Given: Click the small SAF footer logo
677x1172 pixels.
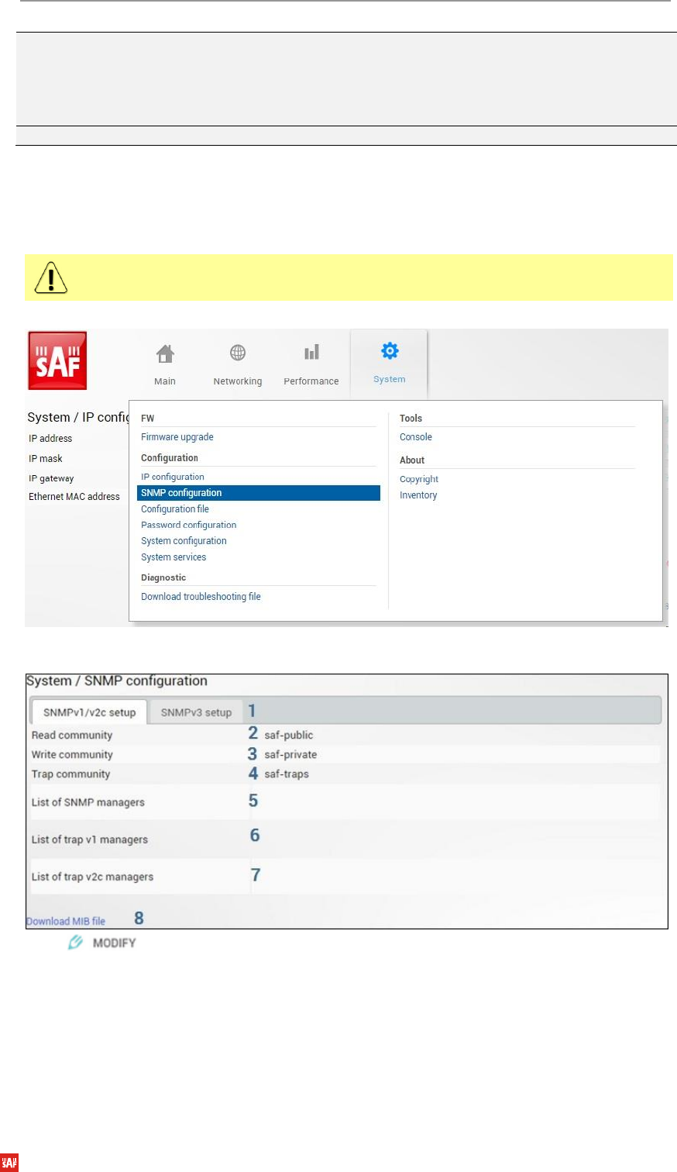Looking at the screenshot, I should tap(9, 1163).
